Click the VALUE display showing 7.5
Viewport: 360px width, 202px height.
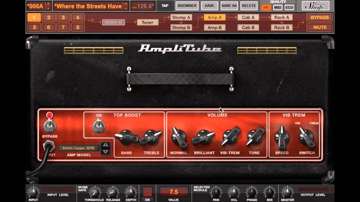coord(174,192)
